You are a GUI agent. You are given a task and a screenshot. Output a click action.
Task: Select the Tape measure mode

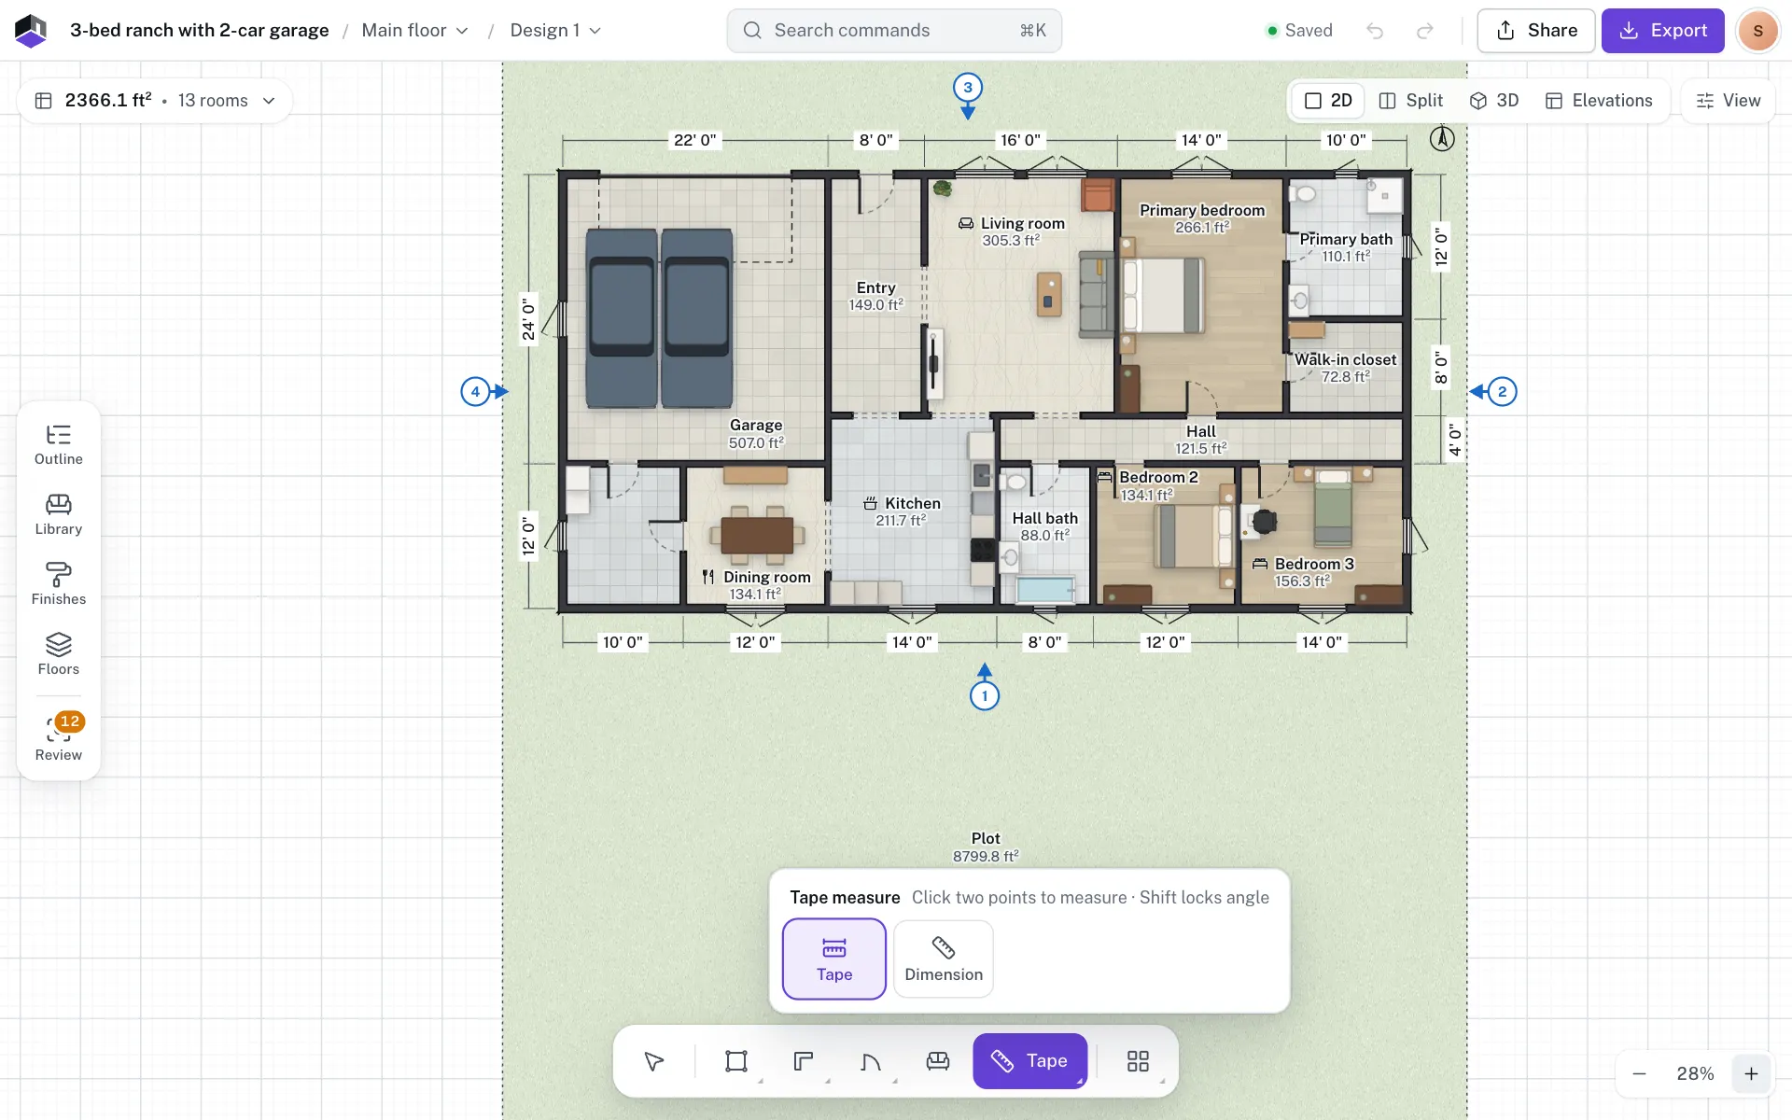pos(834,959)
